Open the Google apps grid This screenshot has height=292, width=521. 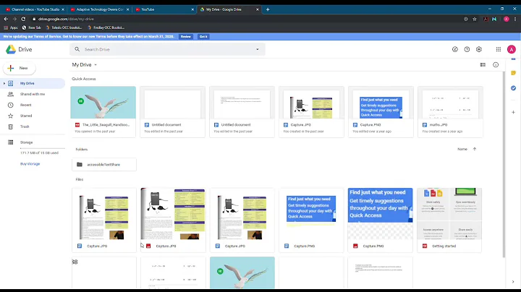click(499, 49)
